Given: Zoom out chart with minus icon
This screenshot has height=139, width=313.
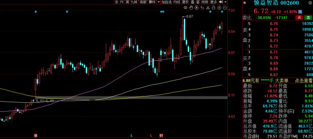Looking at the screenshot, I should pos(225,7).
